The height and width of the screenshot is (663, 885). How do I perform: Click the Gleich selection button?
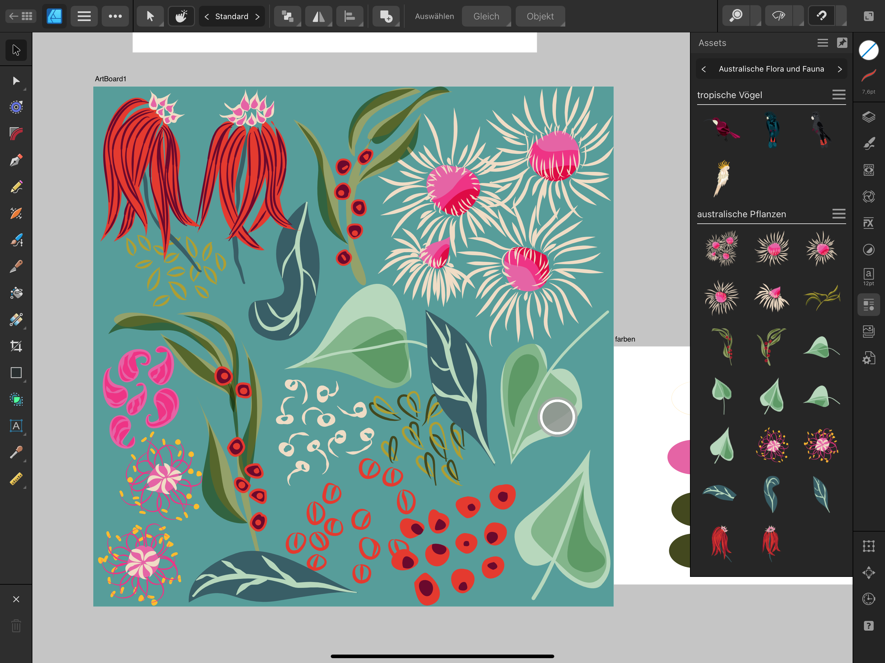click(486, 17)
